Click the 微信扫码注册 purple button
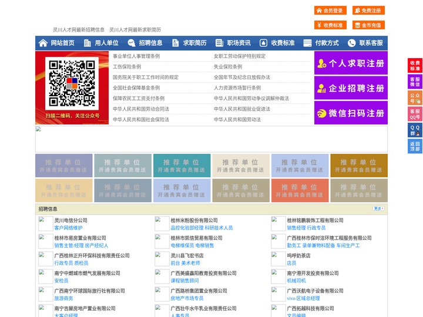The image size is (423, 317). coord(351,113)
